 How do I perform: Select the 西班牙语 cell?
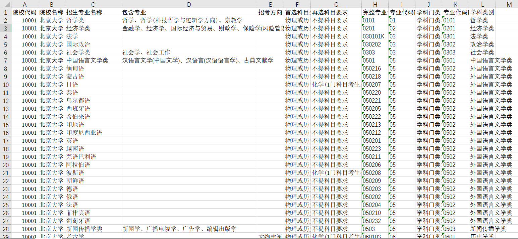93,109
